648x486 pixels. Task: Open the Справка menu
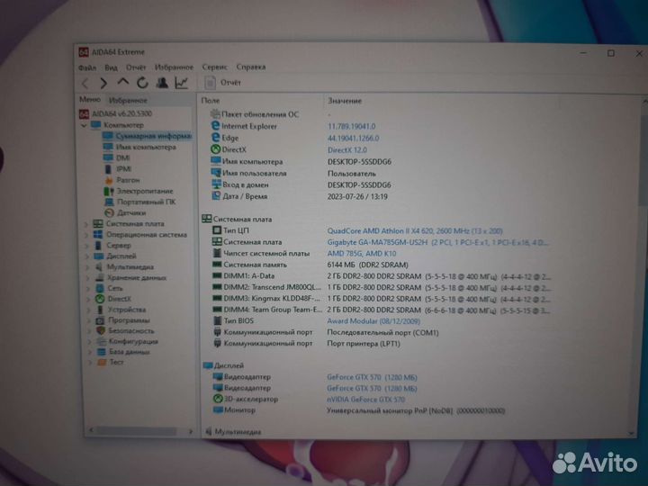coord(251,67)
